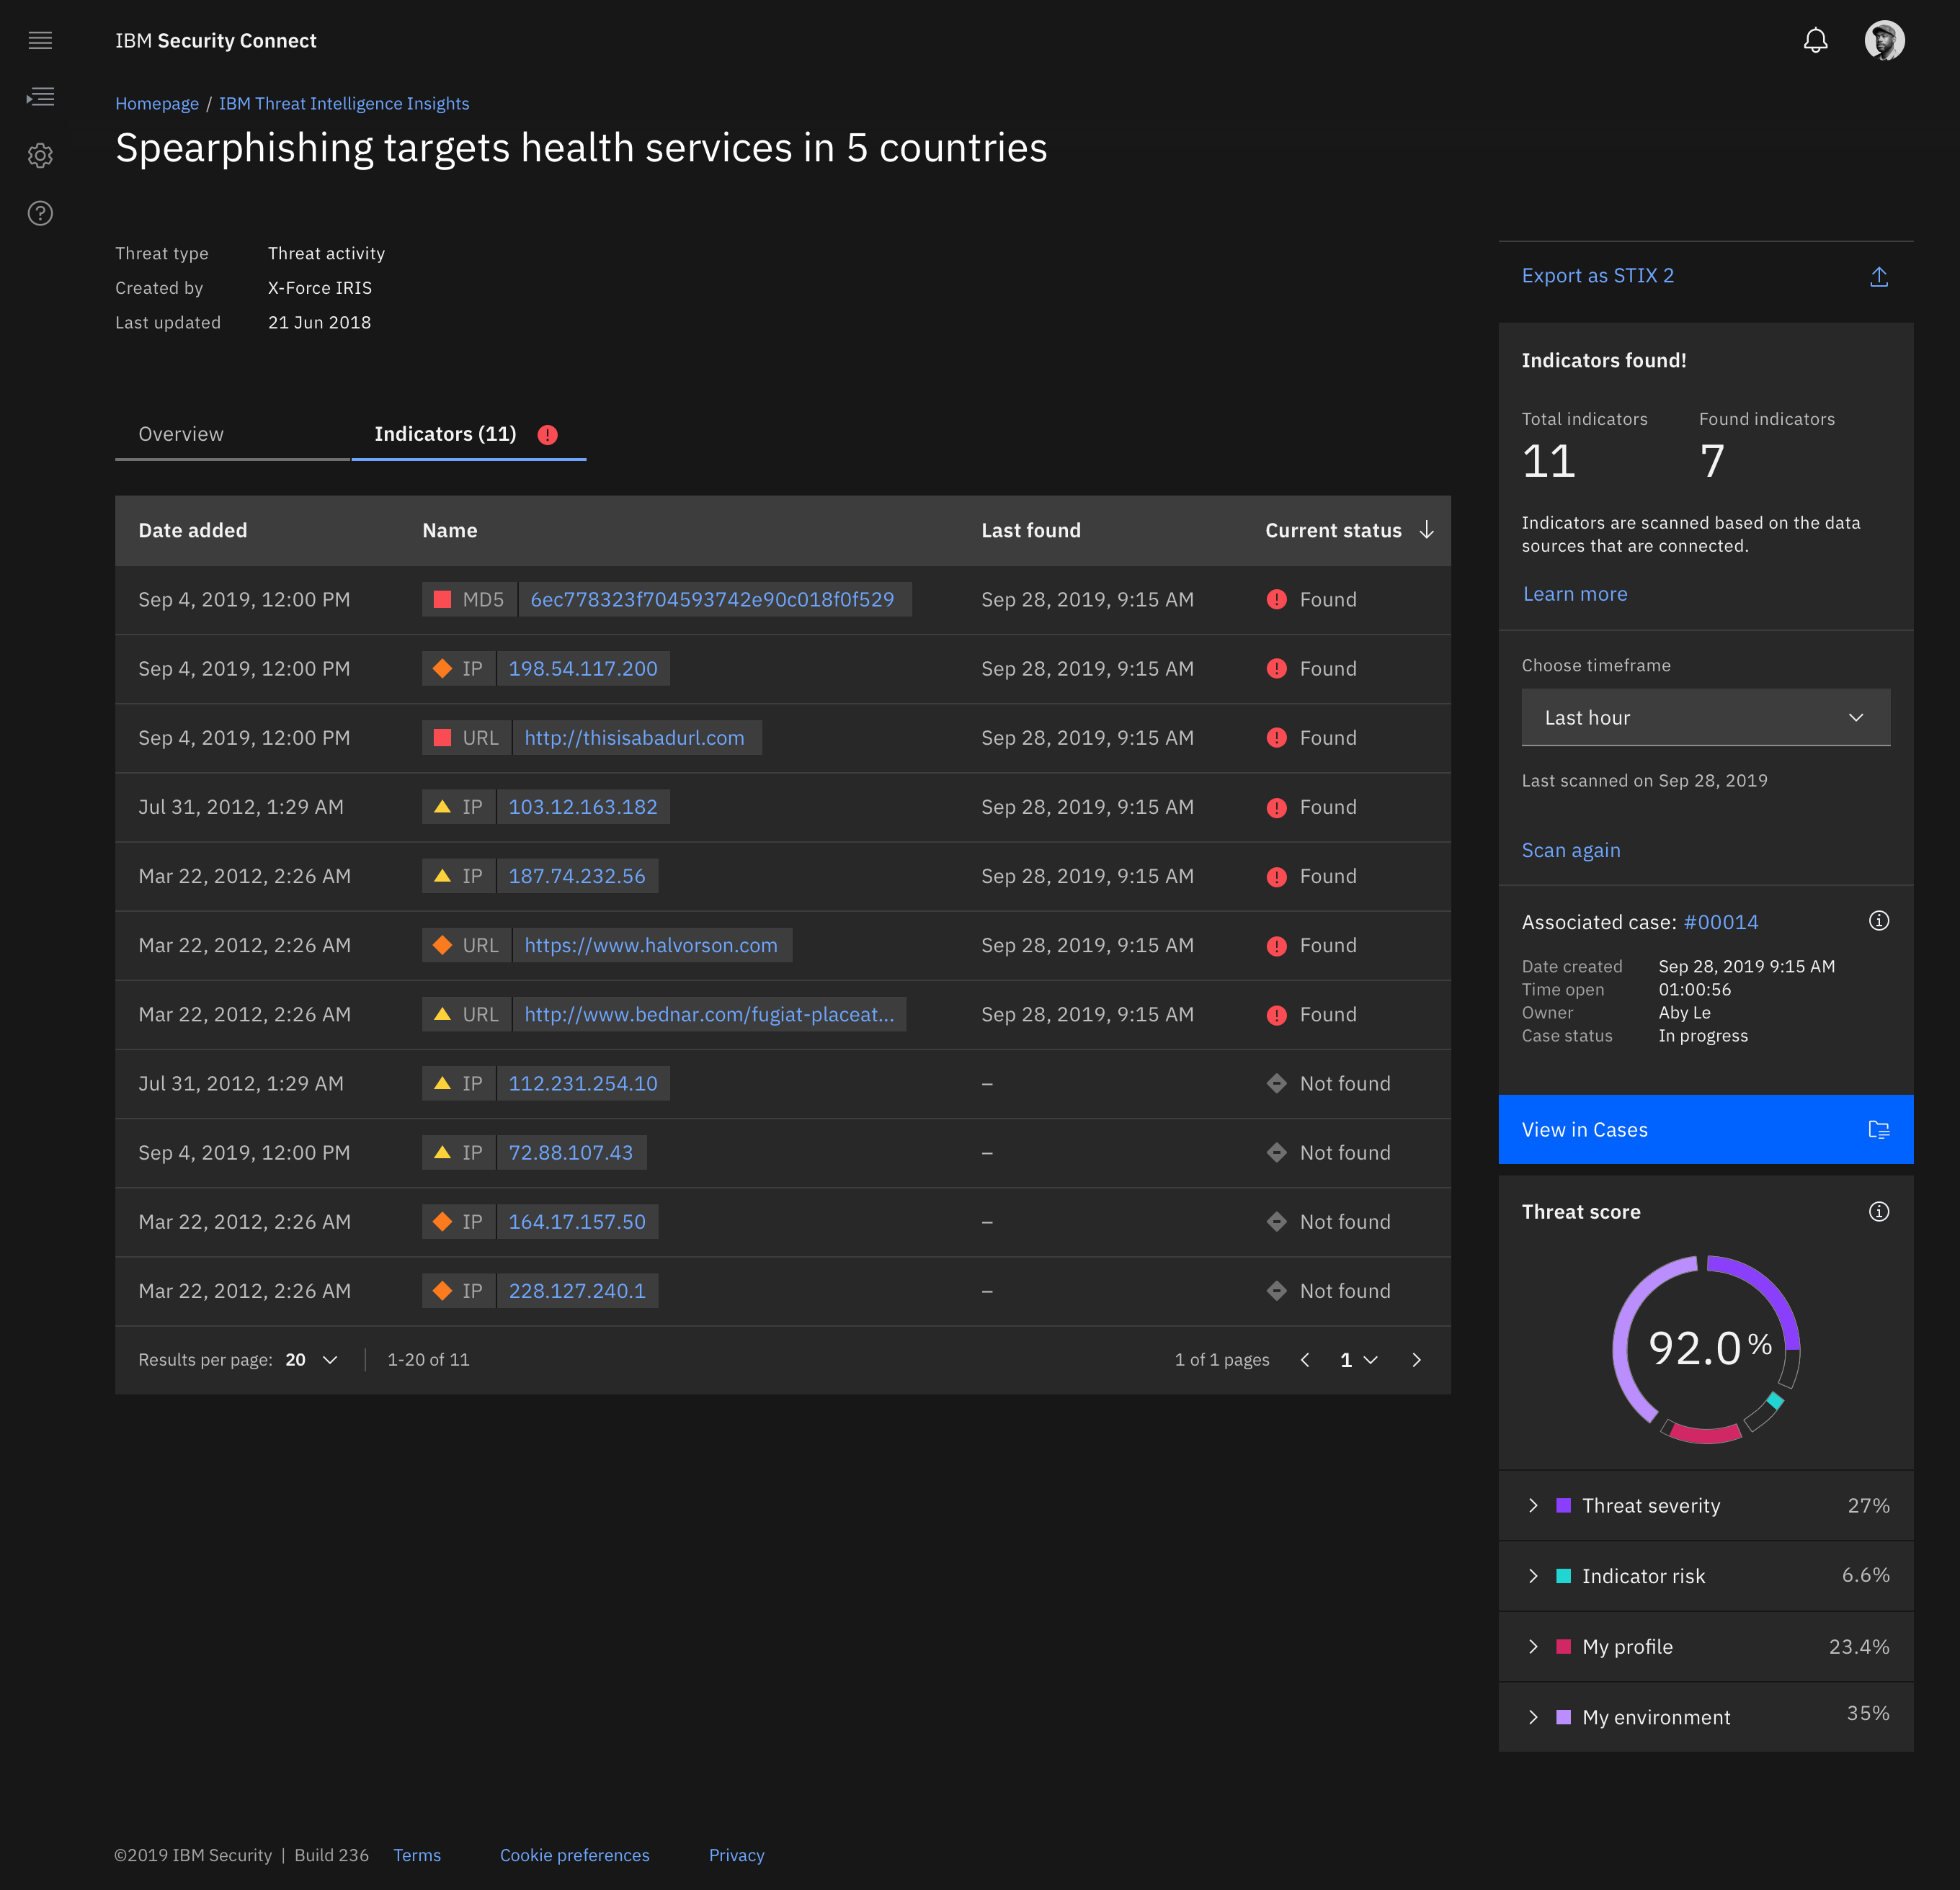The image size is (1960, 1890).
Task: Open IP address 112.231.254.10
Action: (x=582, y=1083)
